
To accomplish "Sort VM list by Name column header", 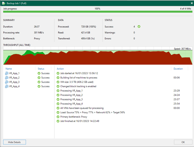I will click(9, 69).
